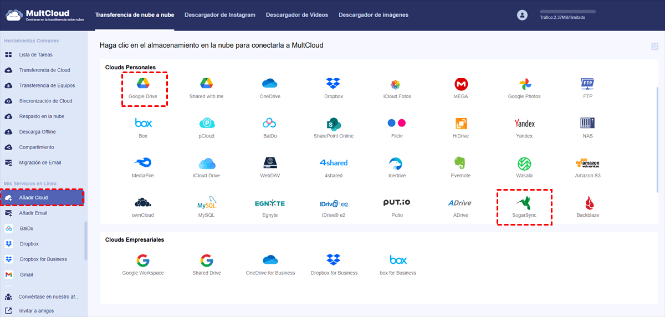
Task: Select the Backblaze storage
Action: (587, 207)
